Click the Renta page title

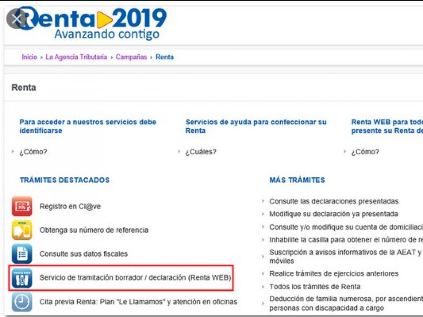(24, 88)
